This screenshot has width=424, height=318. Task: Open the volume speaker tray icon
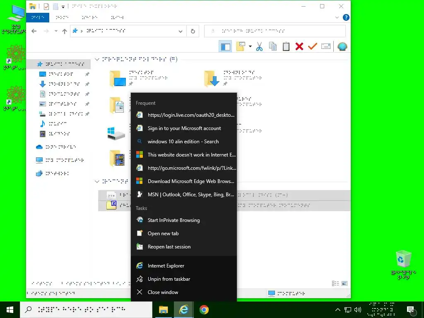pos(357,310)
